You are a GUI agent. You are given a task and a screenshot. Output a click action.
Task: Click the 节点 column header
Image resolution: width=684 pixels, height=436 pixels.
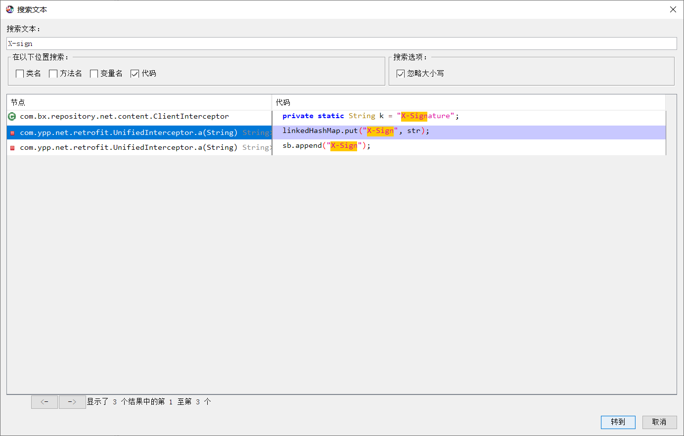[x=138, y=102]
